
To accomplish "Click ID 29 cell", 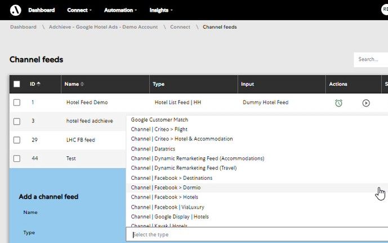I will point(35,140).
